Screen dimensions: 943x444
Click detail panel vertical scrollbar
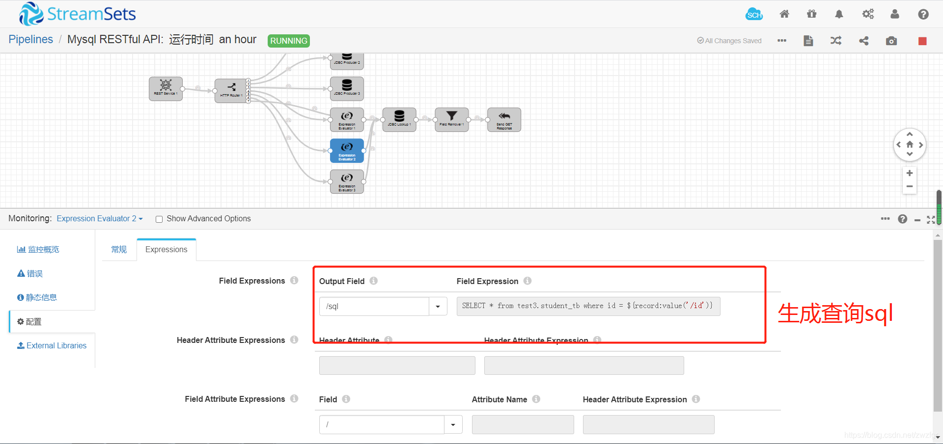[x=938, y=326]
